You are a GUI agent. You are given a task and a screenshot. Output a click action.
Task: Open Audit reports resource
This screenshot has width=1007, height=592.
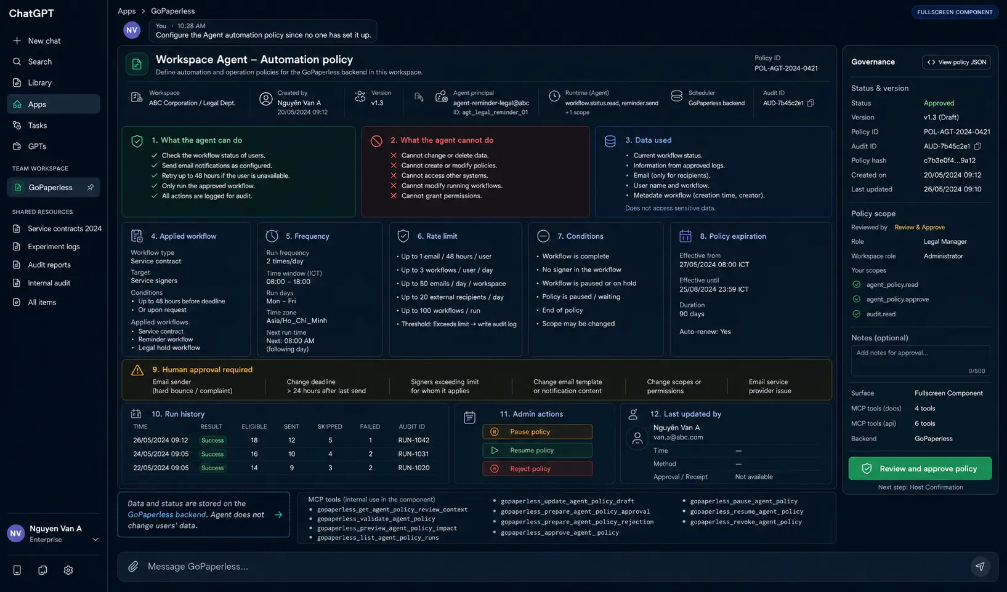click(41, 265)
